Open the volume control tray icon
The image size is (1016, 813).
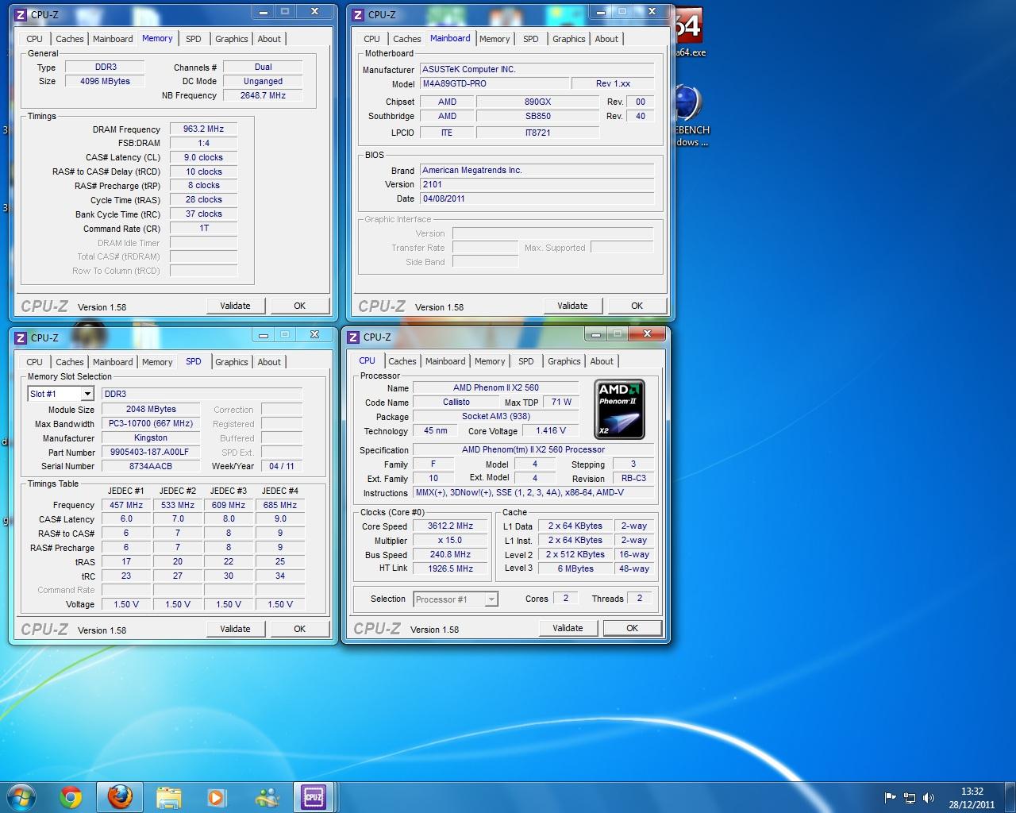pos(929,798)
